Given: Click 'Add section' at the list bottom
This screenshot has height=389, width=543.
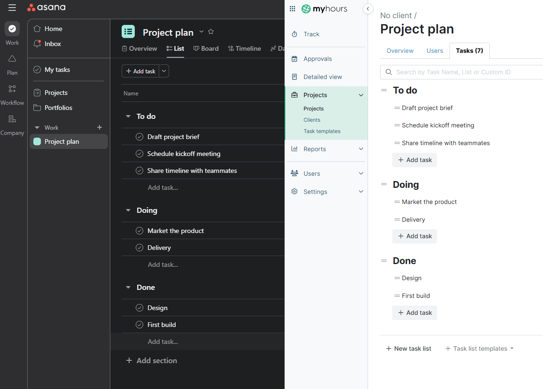Looking at the screenshot, I should tap(152, 360).
